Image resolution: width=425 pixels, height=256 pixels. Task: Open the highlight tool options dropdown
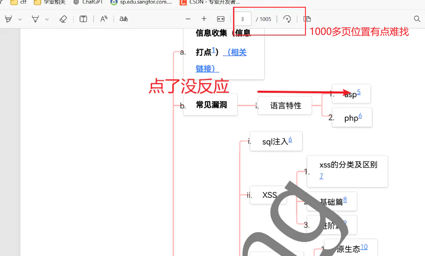(20, 19)
